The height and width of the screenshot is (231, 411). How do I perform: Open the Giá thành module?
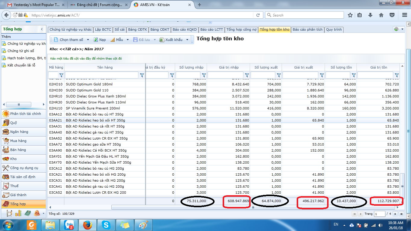coord(23,195)
